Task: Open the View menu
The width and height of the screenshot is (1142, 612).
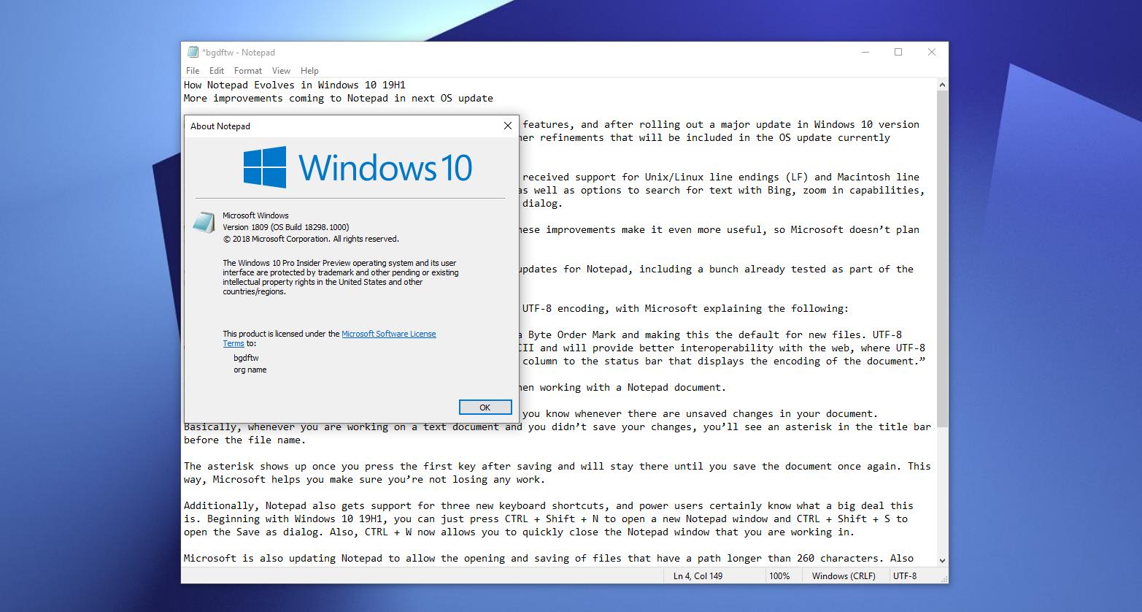Action: click(281, 71)
